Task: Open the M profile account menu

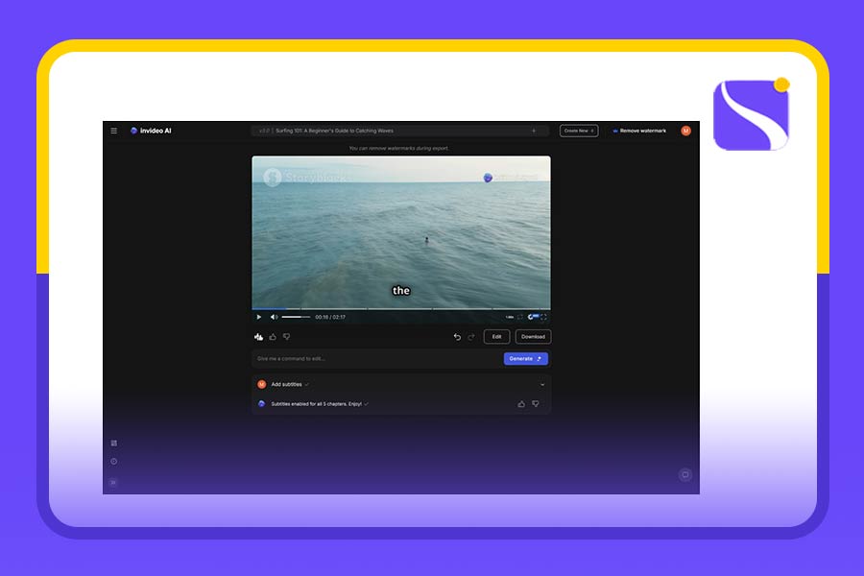Action: tap(684, 131)
